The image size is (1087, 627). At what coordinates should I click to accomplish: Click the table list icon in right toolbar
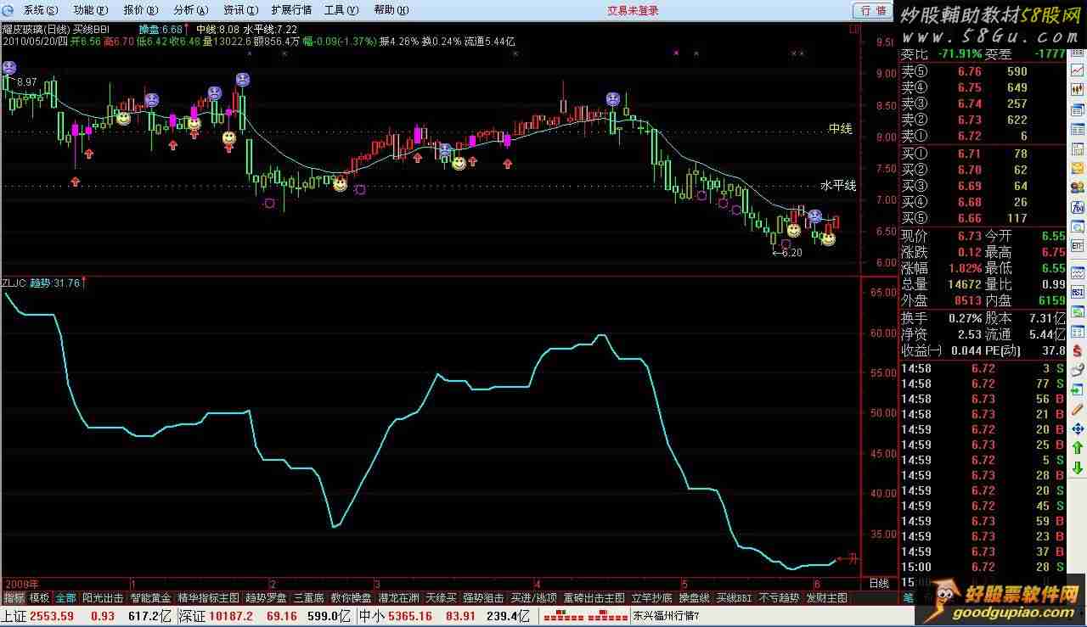click(x=1077, y=129)
